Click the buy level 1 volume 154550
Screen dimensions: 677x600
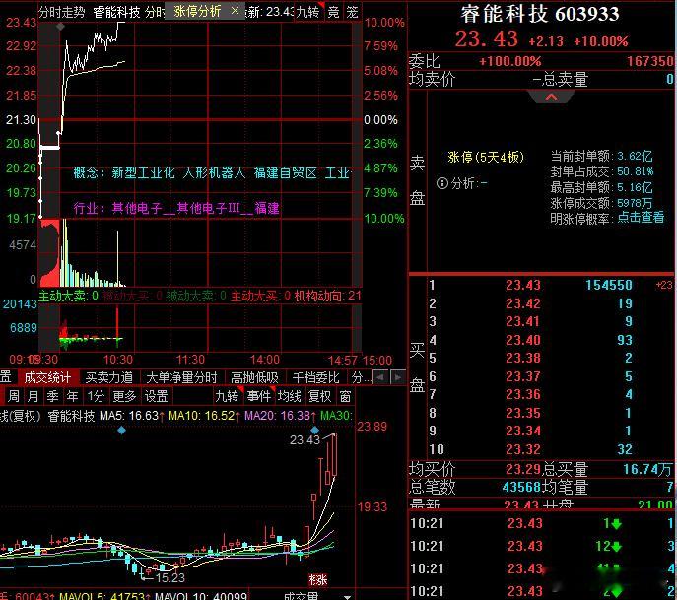coord(609,285)
